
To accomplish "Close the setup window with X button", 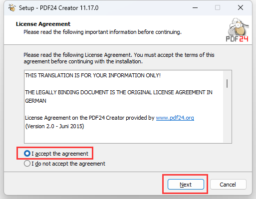I will (x=241, y=7).
